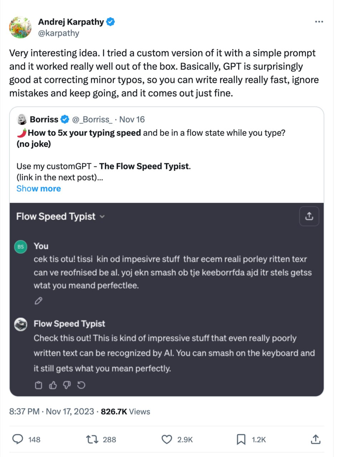Toggle thumbs up on the response
This screenshot has height=457, width=344.
53,385
